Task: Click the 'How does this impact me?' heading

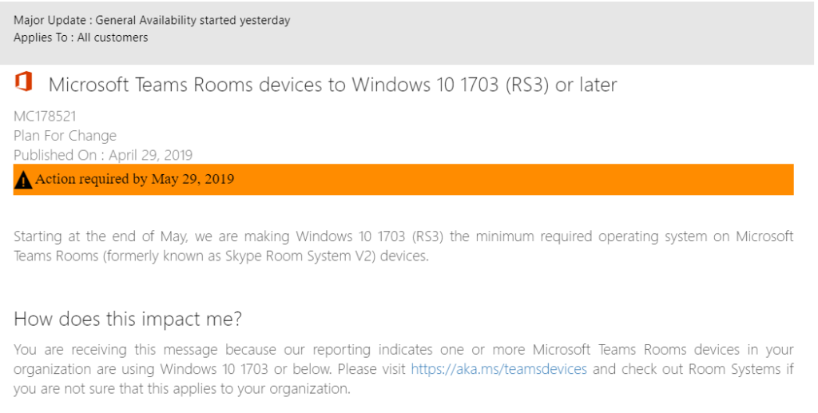Action: (x=128, y=319)
